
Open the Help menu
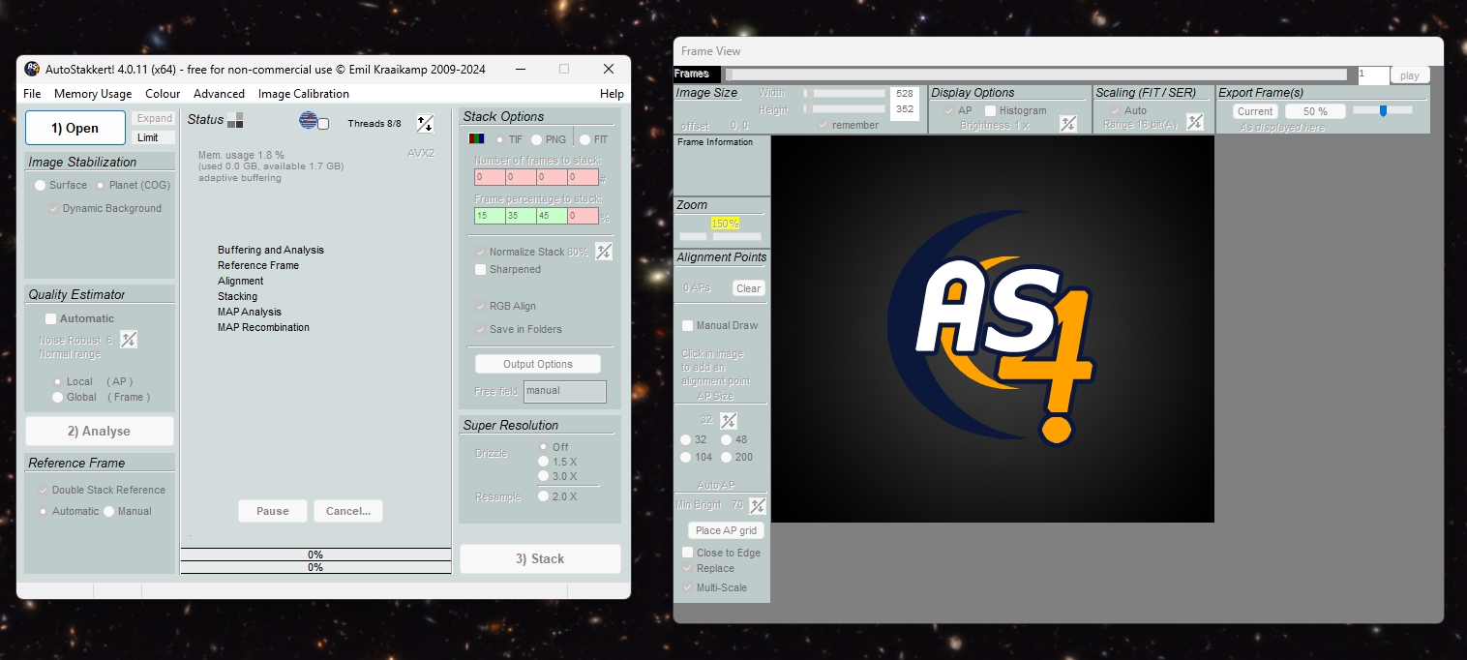pyautogui.click(x=612, y=94)
